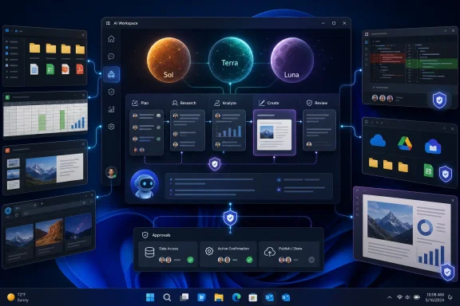Open the first yellow folder in file explorer window
460x306 pixels.
click(x=34, y=48)
